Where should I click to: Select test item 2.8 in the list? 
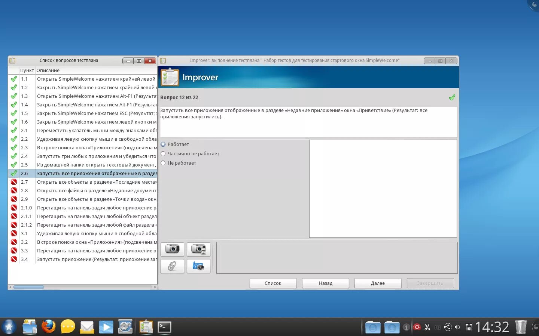coord(83,191)
